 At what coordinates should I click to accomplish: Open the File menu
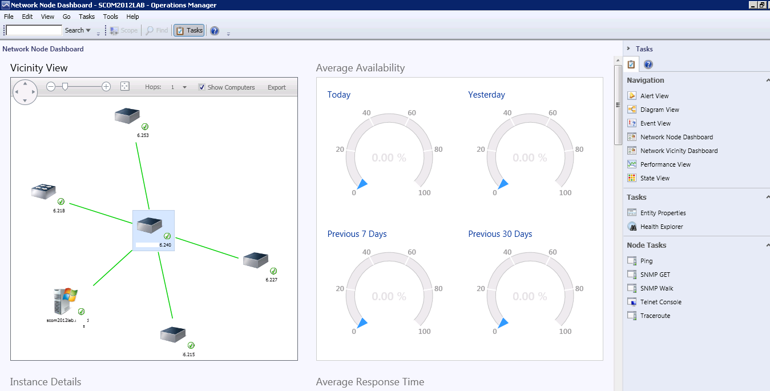click(x=9, y=17)
